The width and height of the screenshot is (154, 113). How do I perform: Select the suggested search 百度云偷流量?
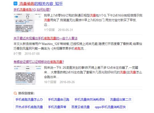coord(81,107)
